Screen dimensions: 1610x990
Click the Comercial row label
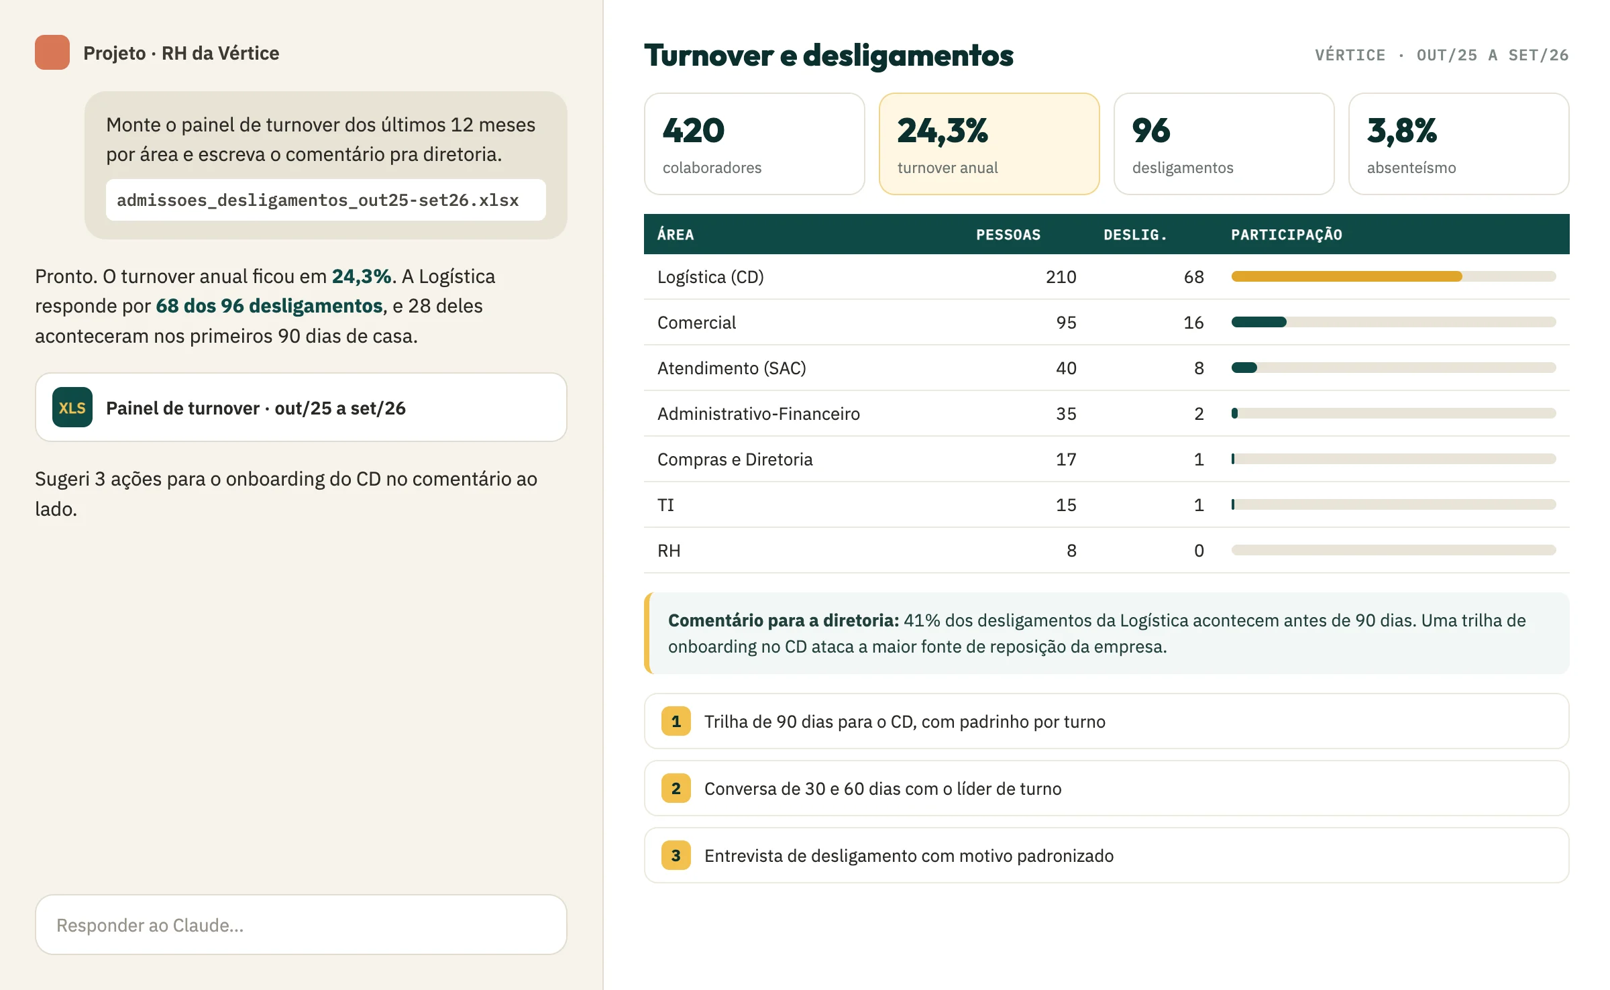pyautogui.click(x=696, y=323)
